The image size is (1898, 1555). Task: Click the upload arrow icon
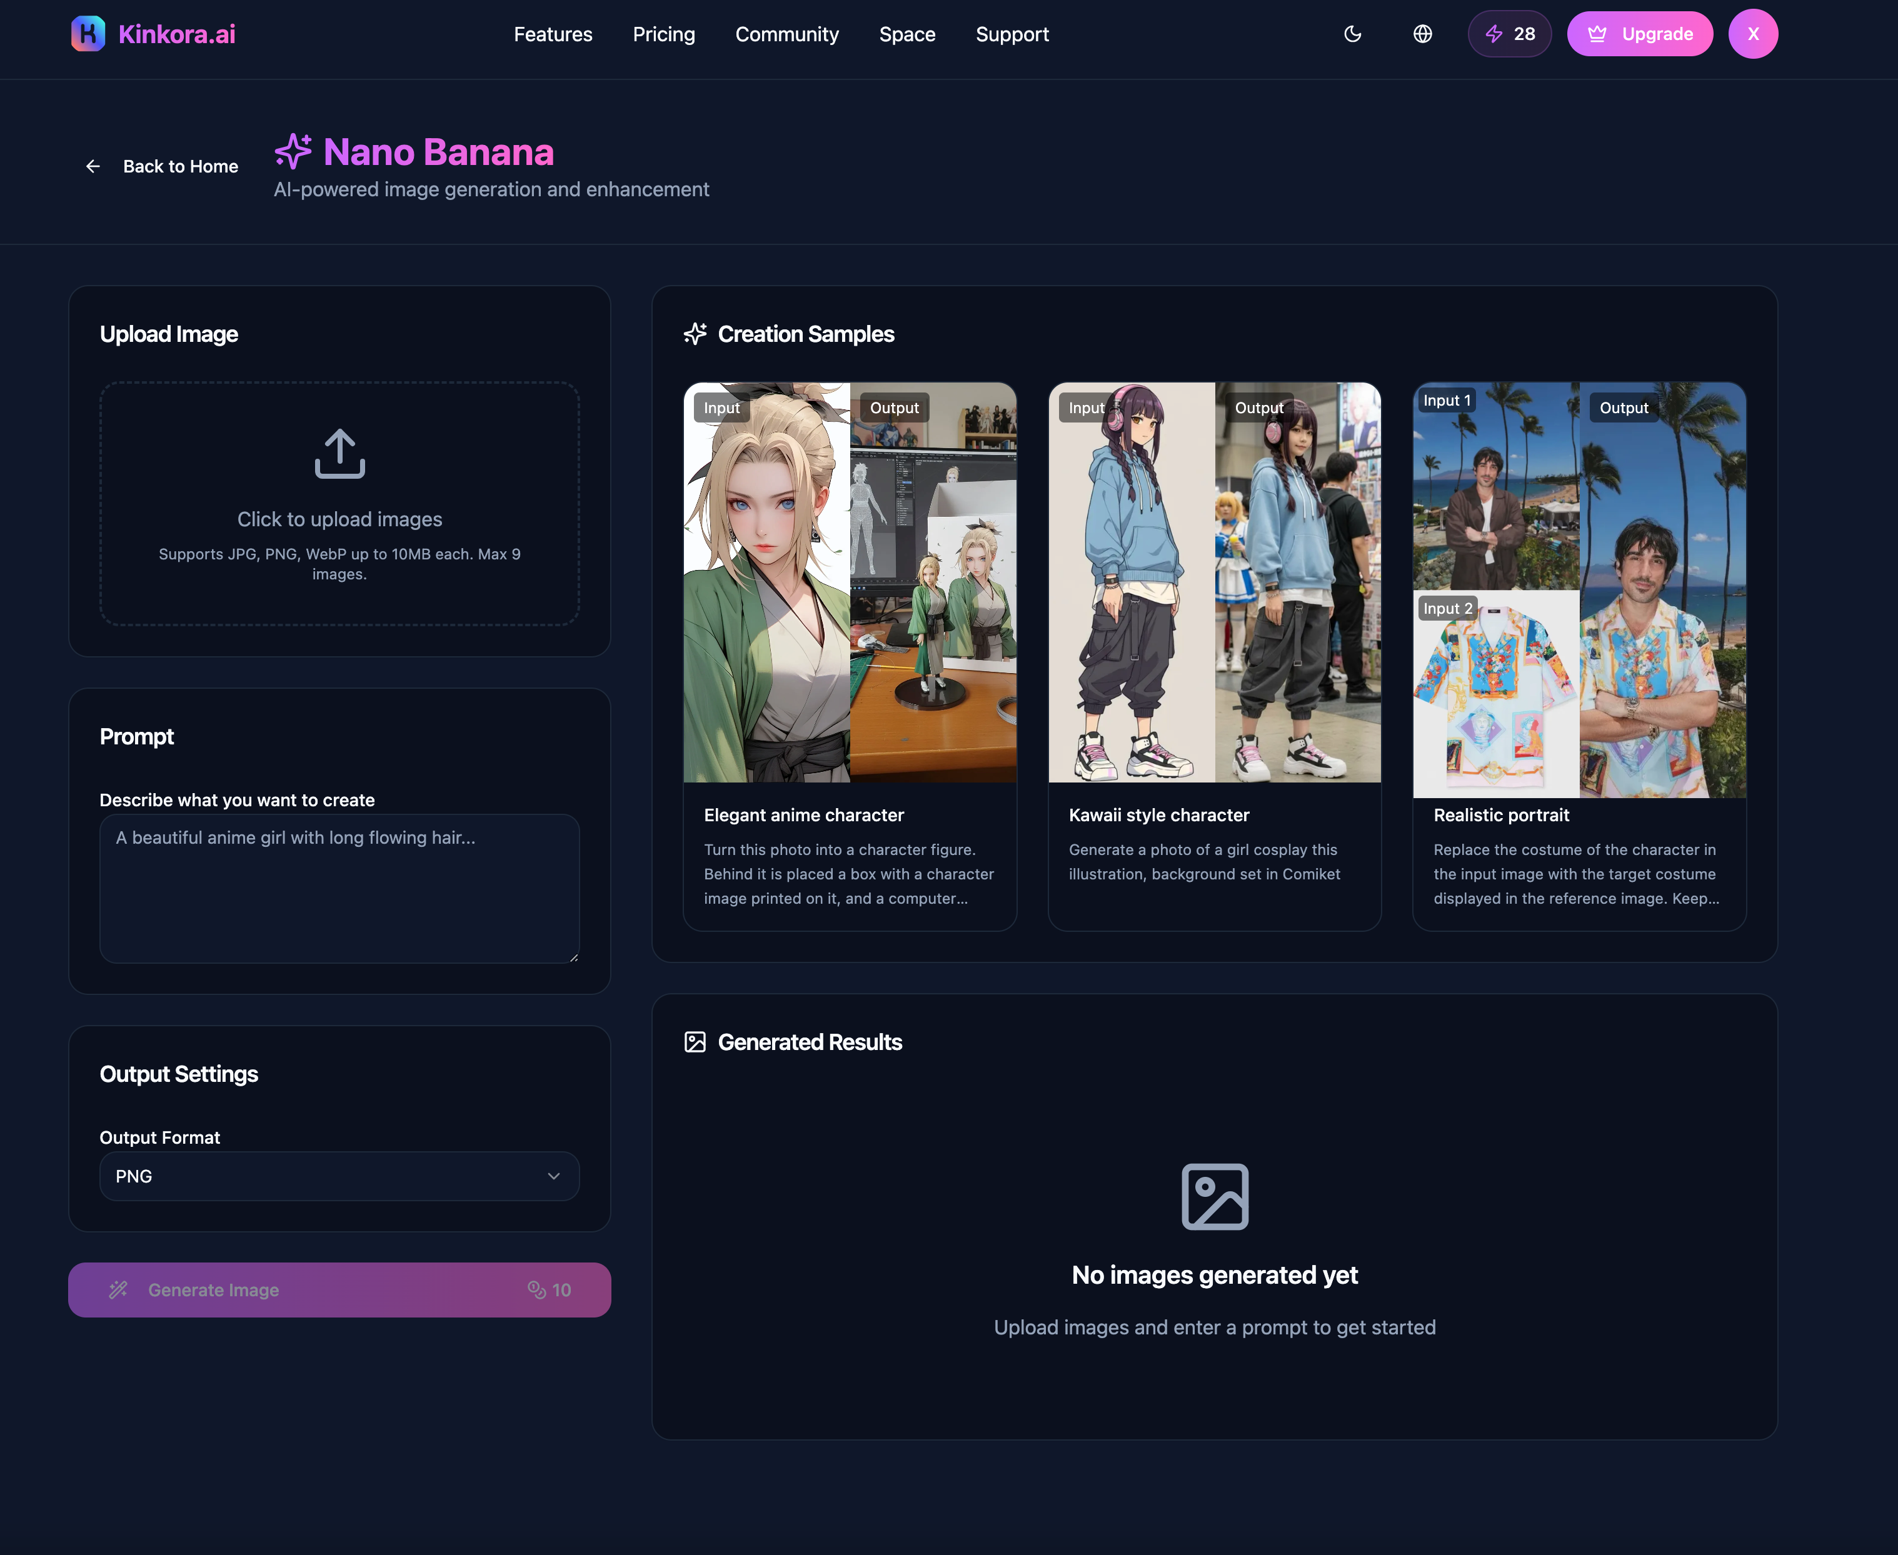click(339, 455)
